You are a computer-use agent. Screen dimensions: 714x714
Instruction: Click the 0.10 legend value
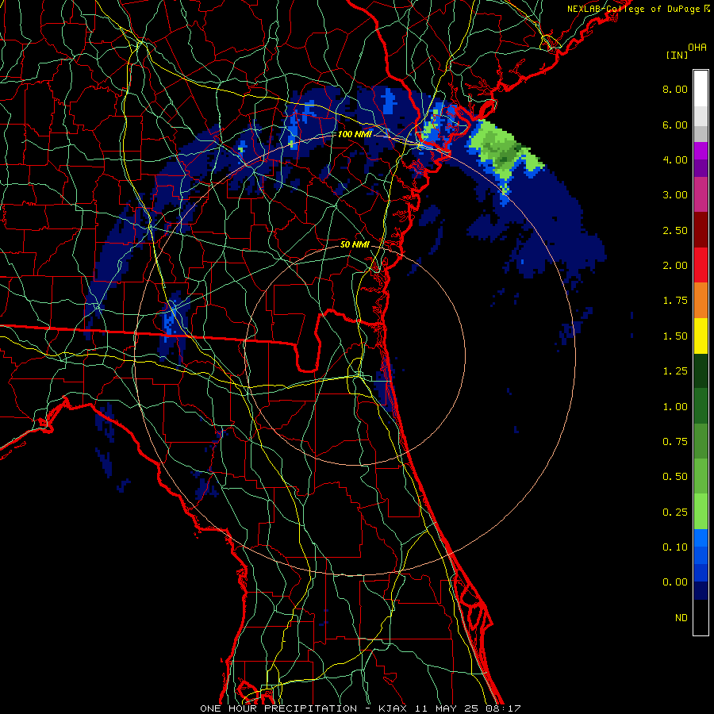[x=675, y=547]
